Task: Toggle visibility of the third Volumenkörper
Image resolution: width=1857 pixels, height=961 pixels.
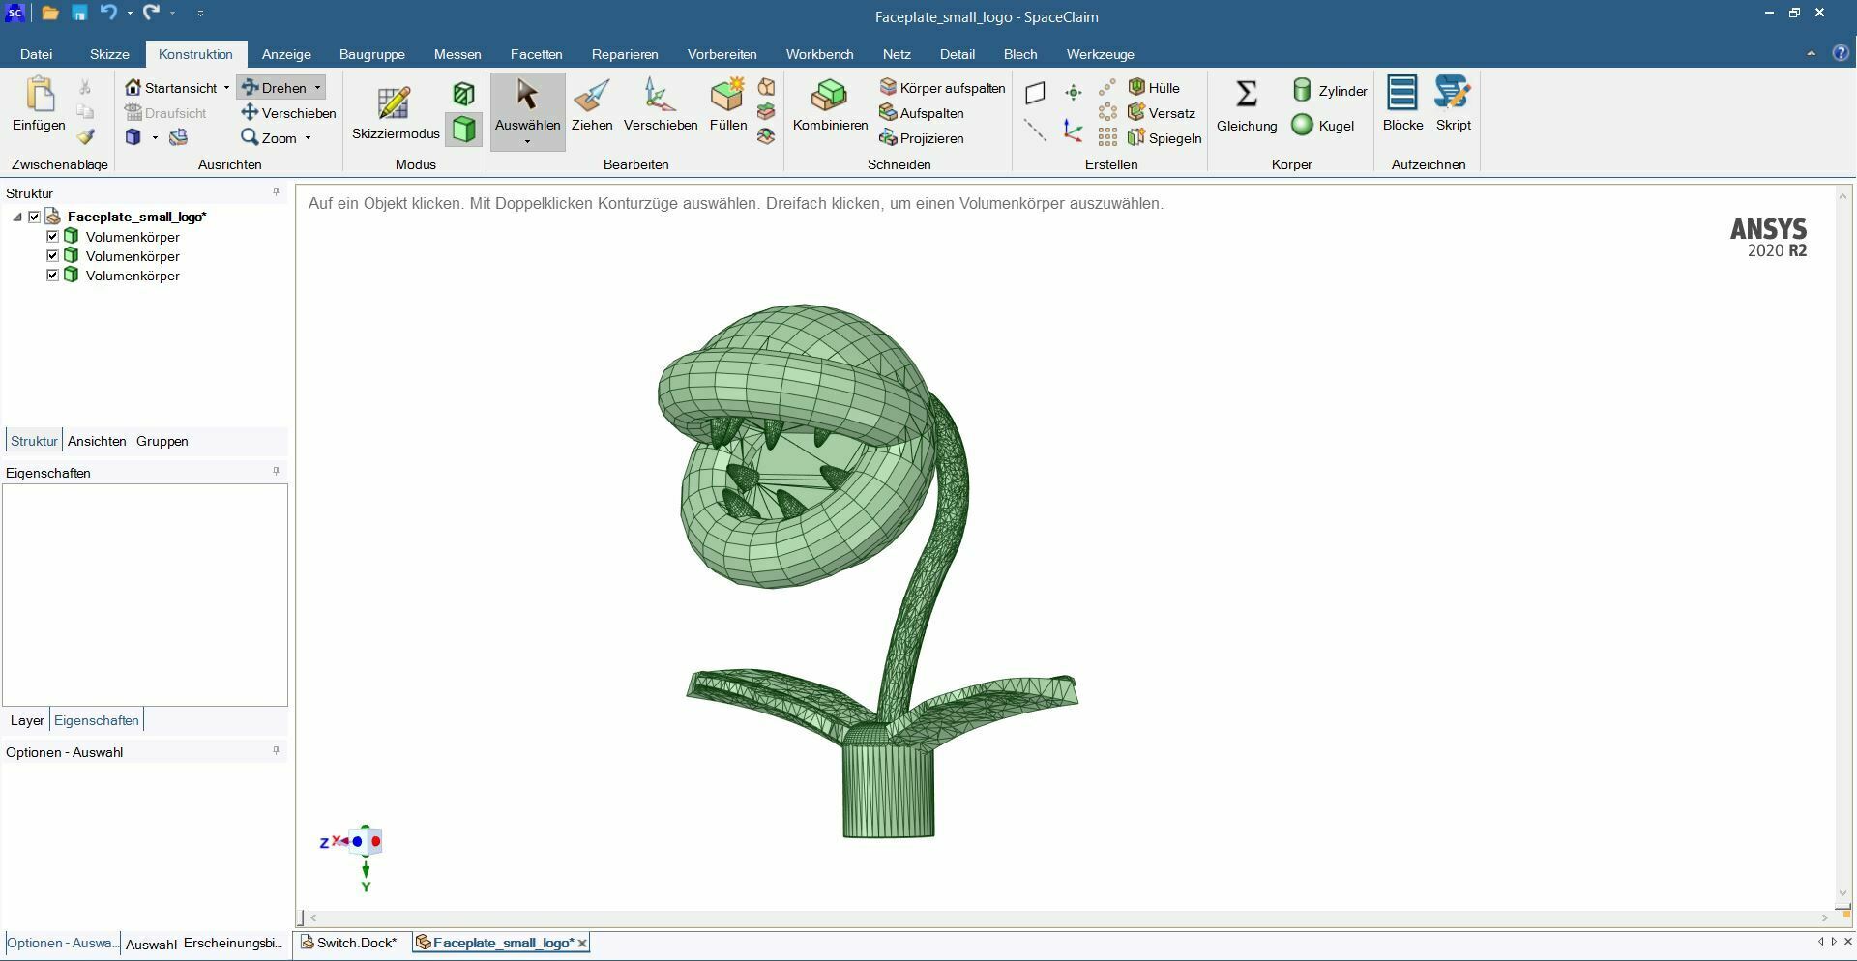Action: (x=53, y=276)
